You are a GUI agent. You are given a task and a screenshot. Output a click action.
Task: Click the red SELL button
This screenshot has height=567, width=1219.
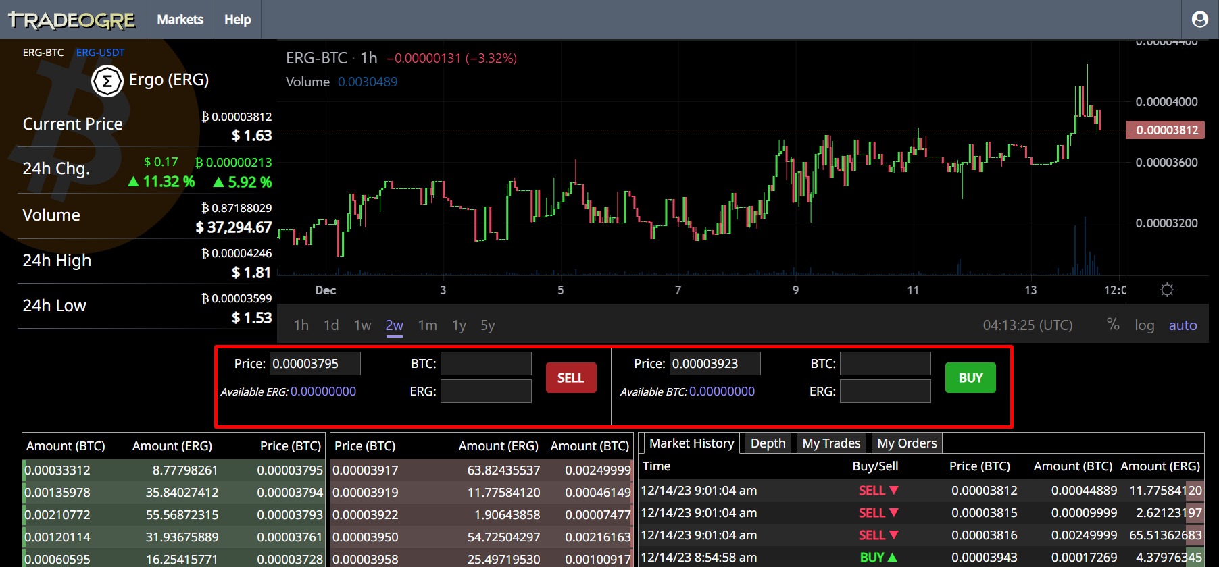[x=571, y=378]
